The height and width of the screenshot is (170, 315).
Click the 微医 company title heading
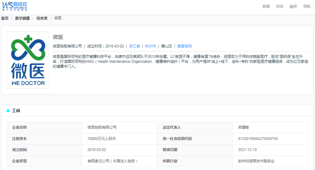[x=58, y=37]
